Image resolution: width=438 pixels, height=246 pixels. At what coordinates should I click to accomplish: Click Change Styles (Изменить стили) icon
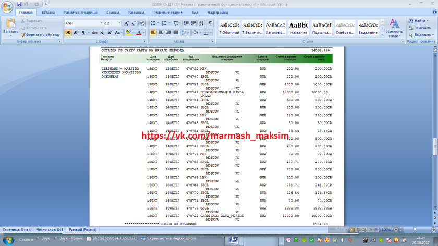(x=394, y=28)
